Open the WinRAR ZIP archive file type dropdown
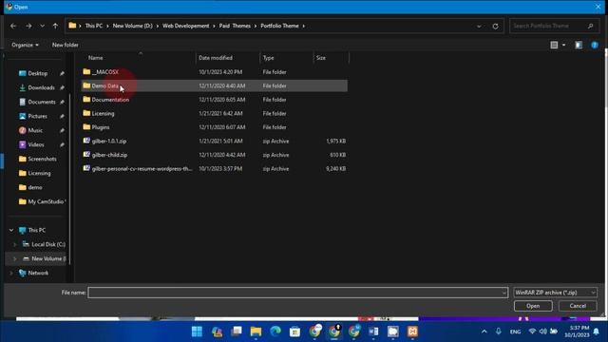Image resolution: width=608 pixels, height=342 pixels. tap(555, 293)
